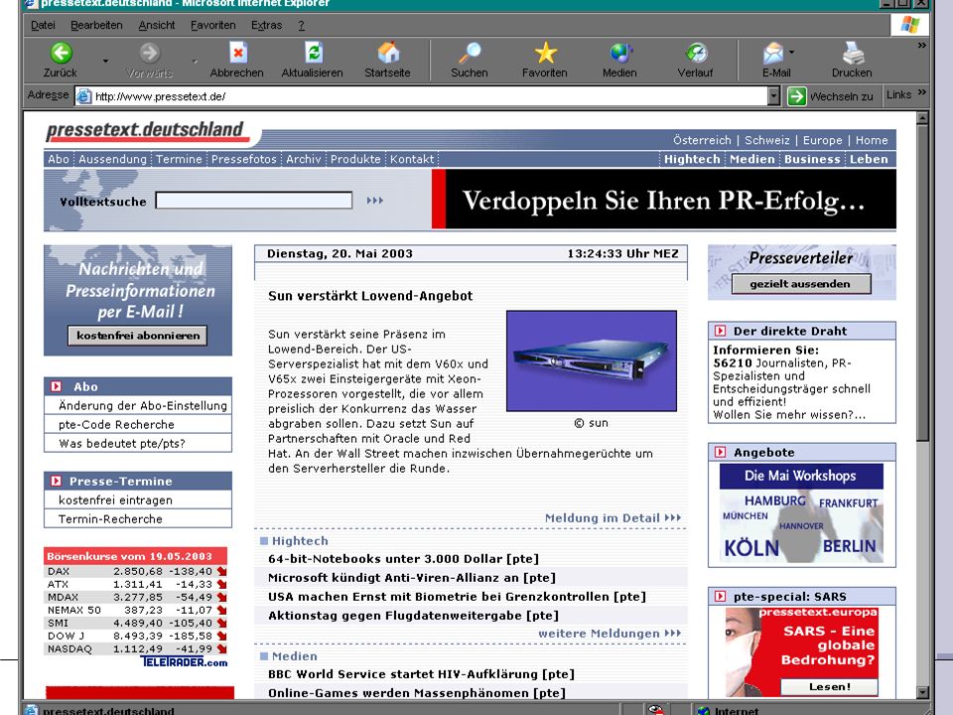This screenshot has height=715, width=953.
Task: Go to the Österreich edition
Action: click(x=702, y=140)
